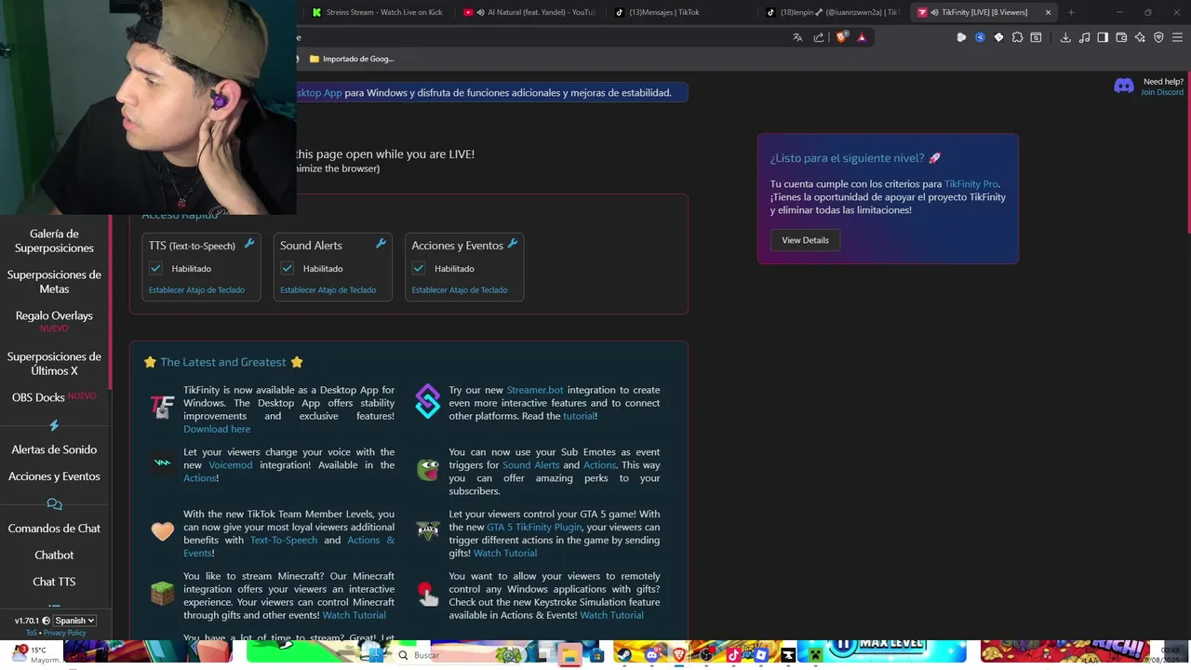Open Regalo Overlays in sidebar
Image resolution: width=1191 pixels, height=670 pixels.
click(x=54, y=315)
